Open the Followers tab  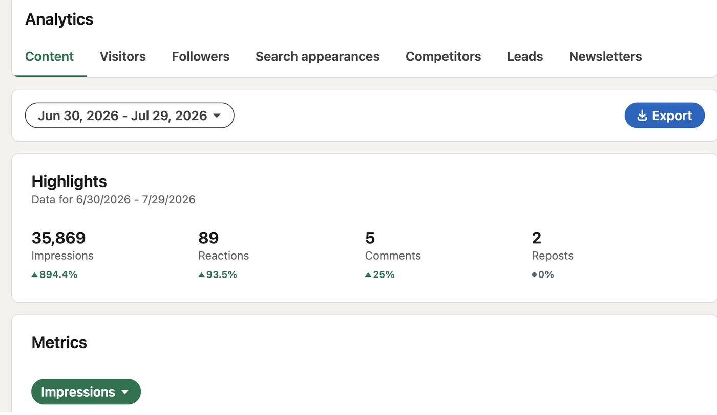[x=200, y=56]
